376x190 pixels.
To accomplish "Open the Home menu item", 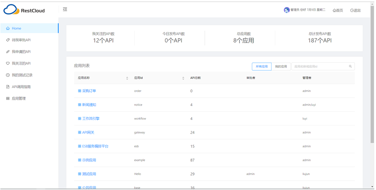I will [x=16, y=29].
